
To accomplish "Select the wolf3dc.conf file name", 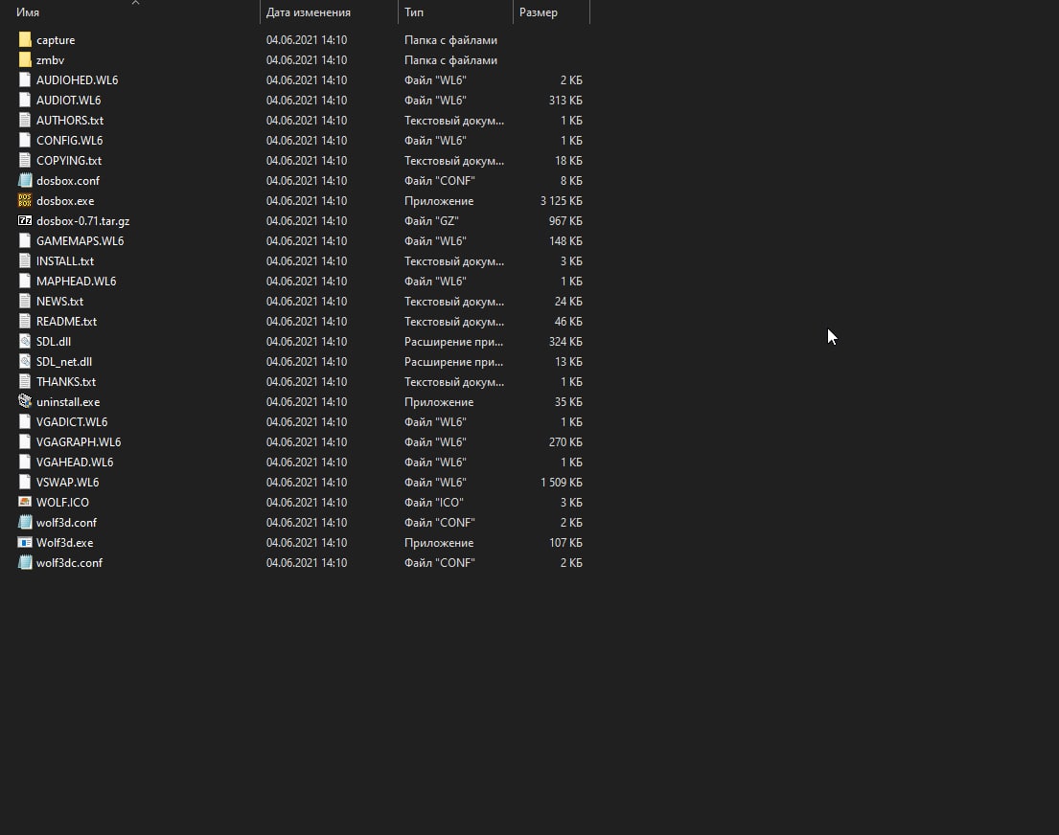I will coord(69,562).
